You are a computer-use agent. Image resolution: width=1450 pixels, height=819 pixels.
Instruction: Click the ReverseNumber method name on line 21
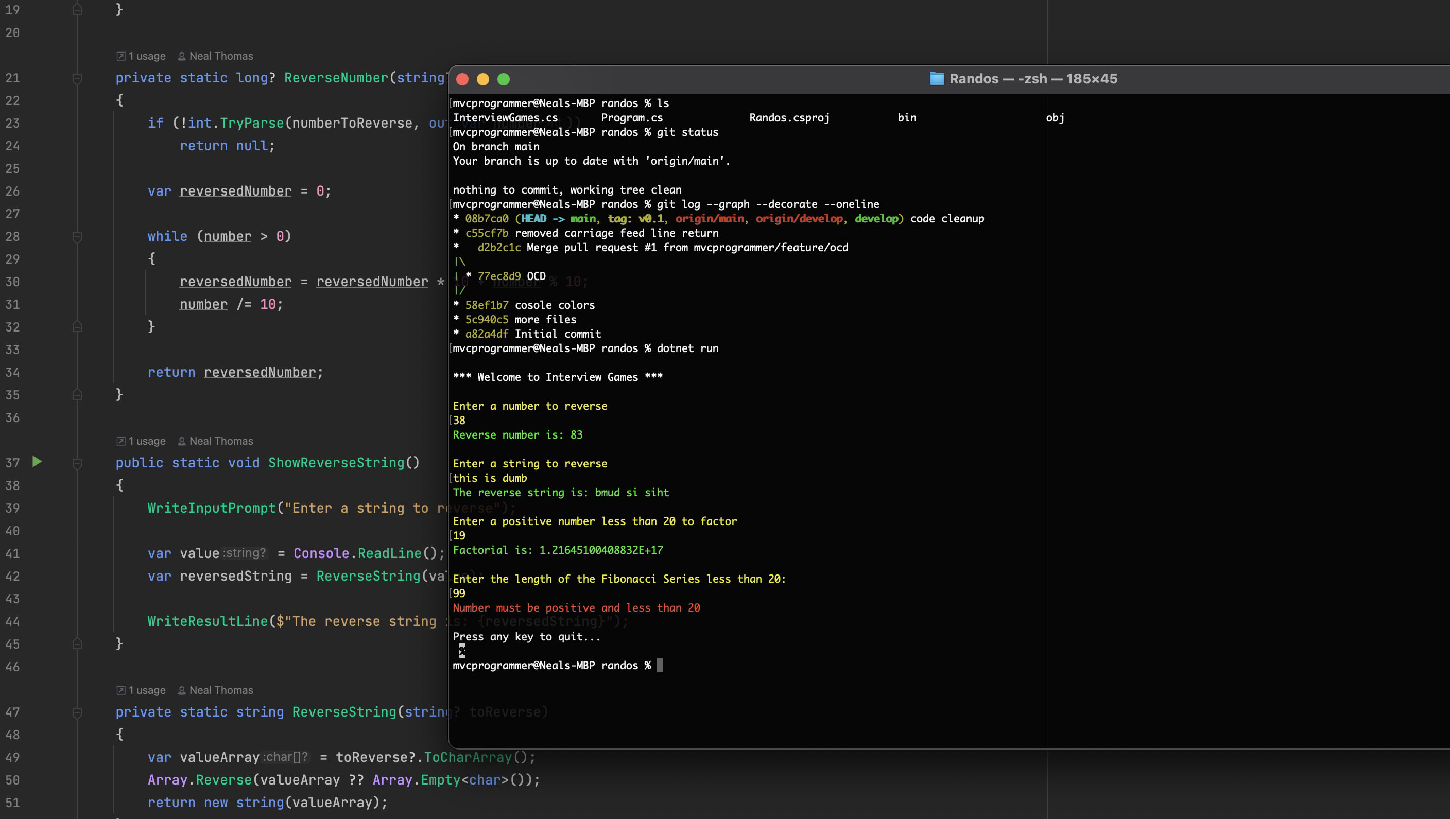coord(336,78)
